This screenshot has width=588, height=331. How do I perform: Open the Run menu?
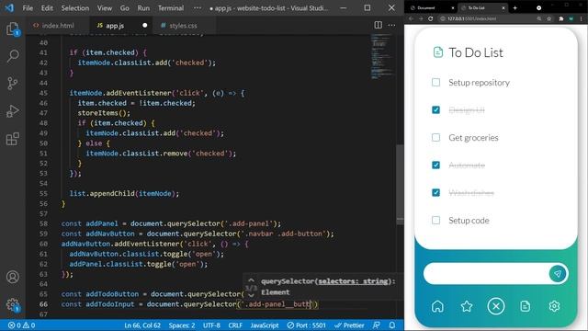pyautogui.click(x=143, y=8)
